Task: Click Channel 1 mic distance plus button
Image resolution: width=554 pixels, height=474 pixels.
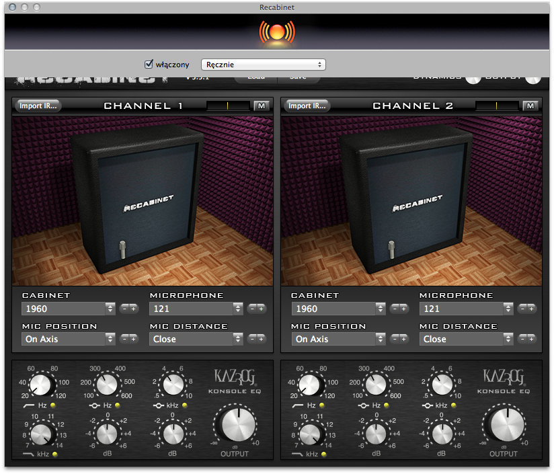Action: 261,339
